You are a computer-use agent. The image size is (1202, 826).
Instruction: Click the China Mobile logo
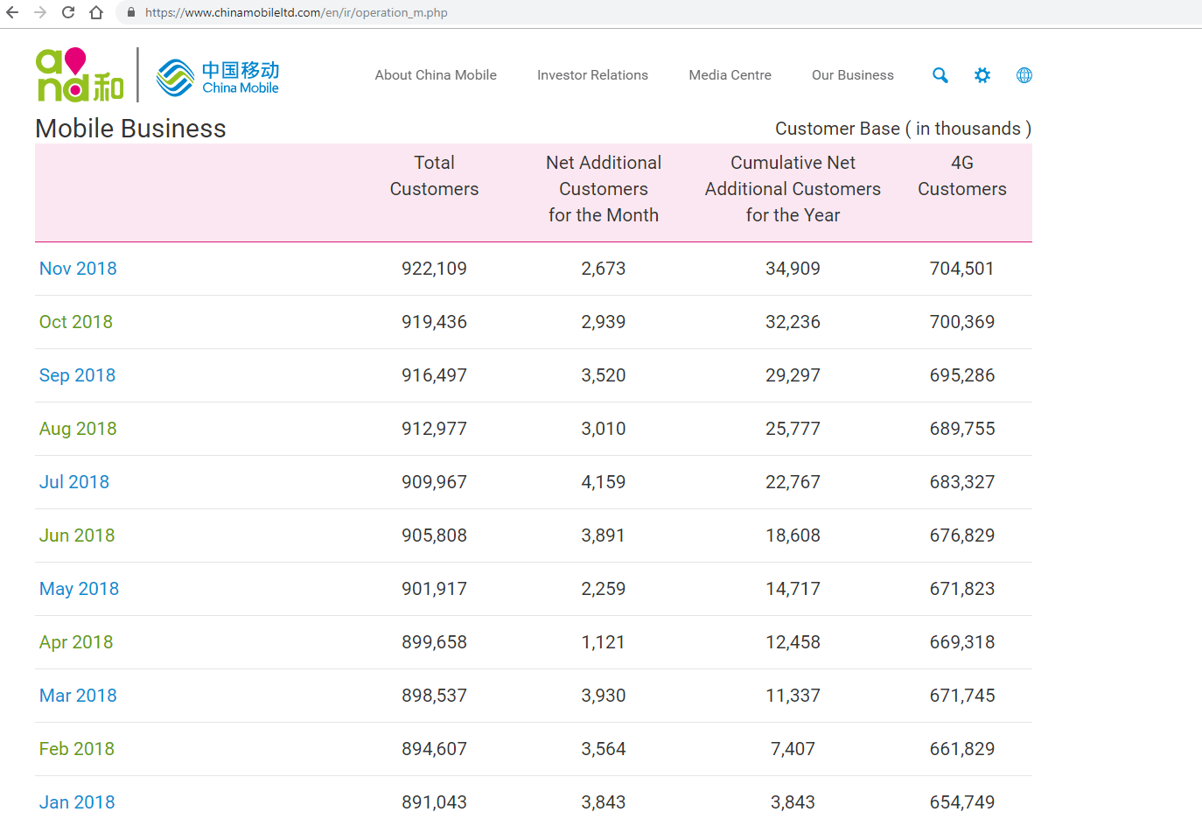pyautogui.click(x=218, y=77)
